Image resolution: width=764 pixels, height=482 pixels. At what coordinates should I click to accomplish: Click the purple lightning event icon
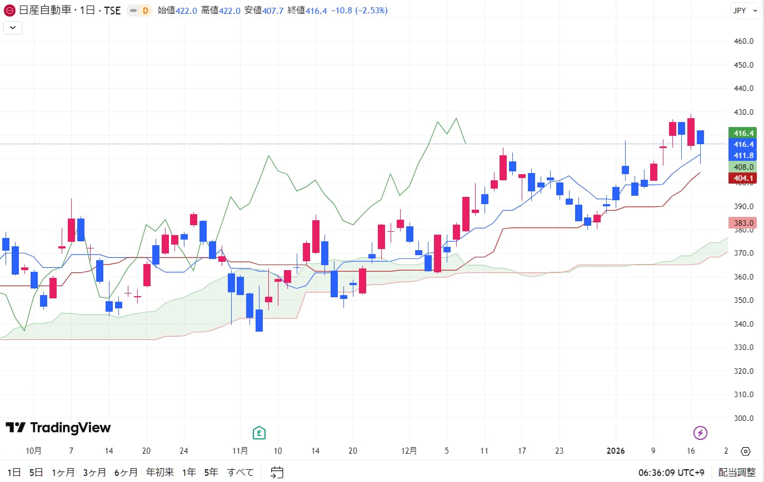pos(700,432)
